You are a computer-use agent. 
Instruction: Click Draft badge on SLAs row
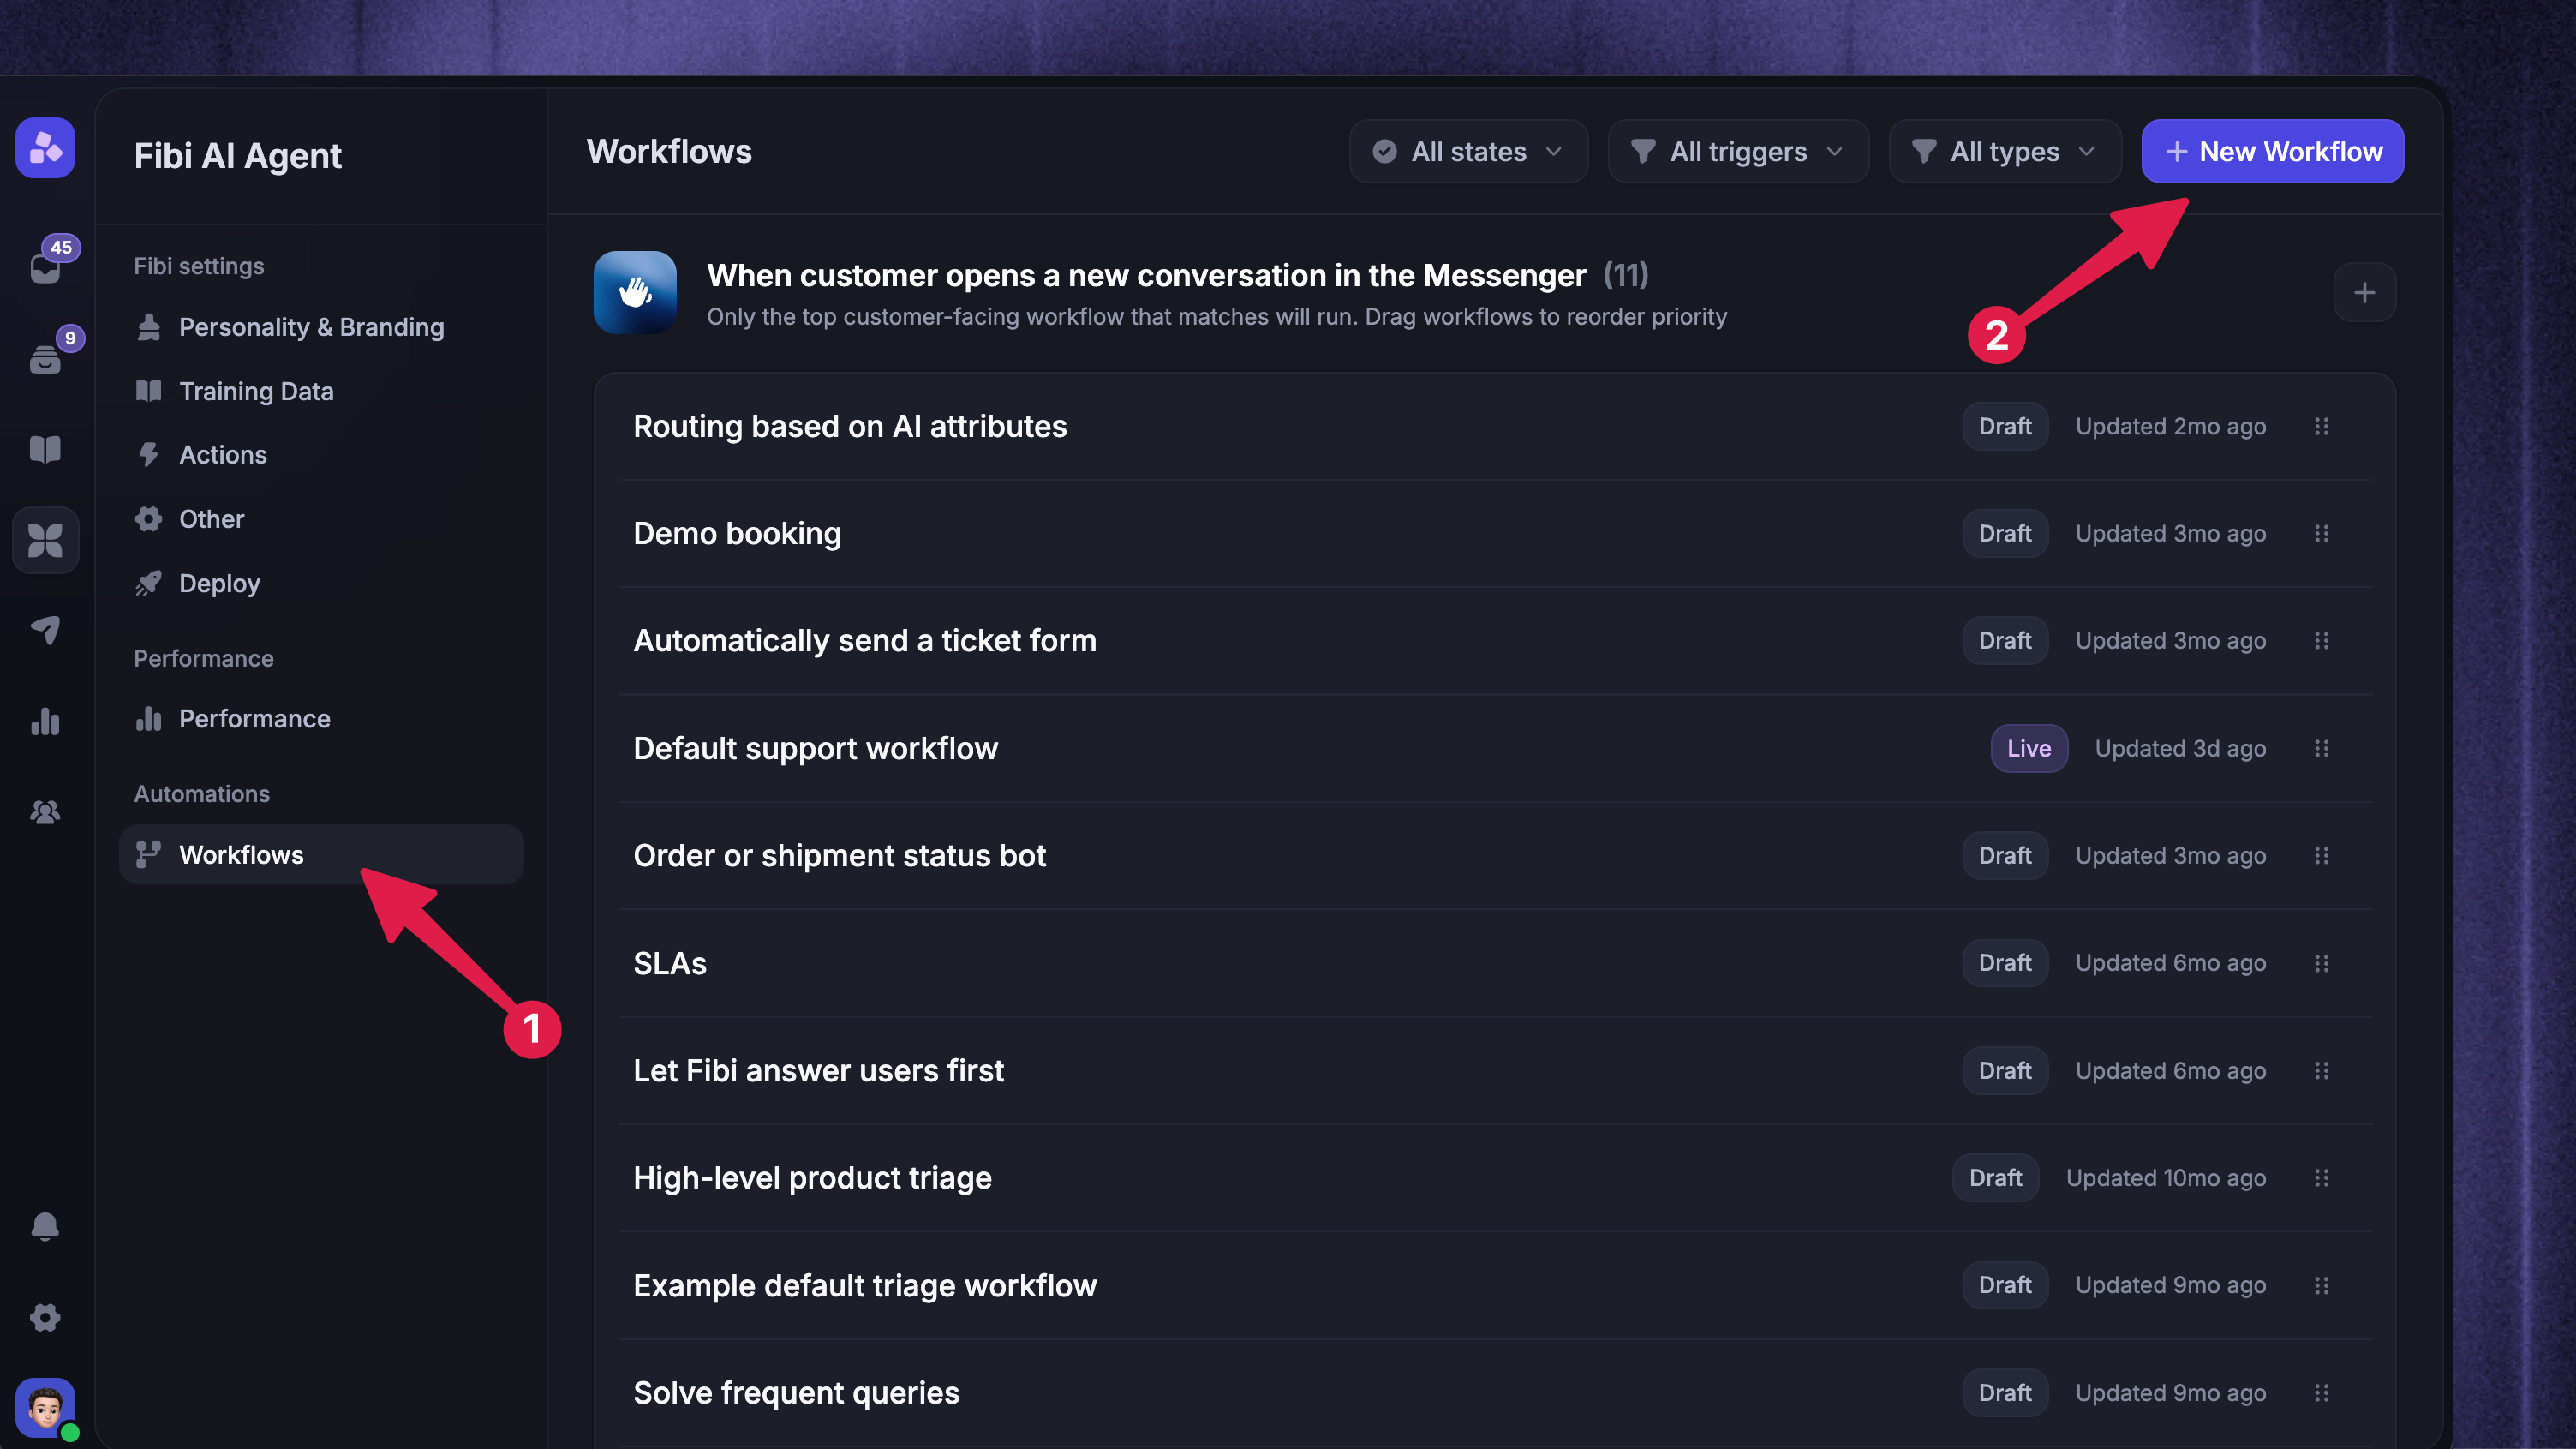tap(2004, 963)
